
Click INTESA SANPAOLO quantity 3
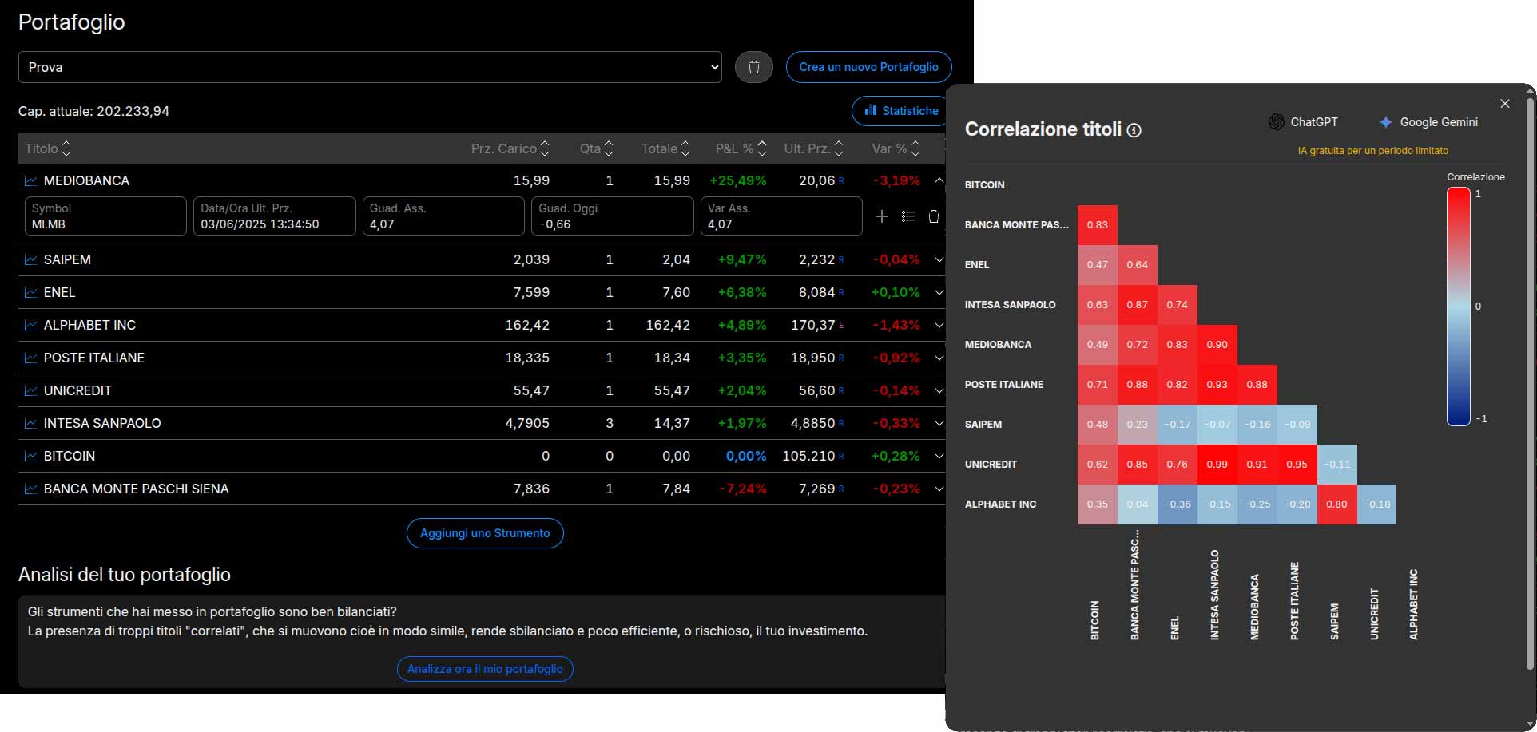pos(610,423)
